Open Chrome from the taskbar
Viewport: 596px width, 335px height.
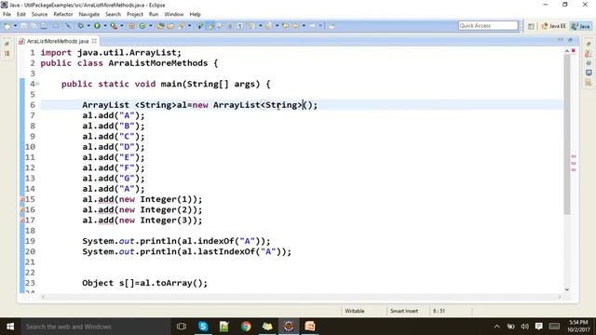(x=246, y=327)
